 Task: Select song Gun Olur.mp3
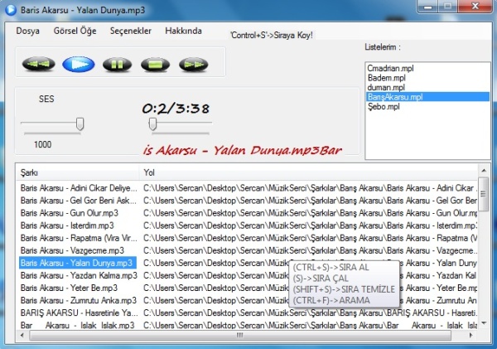coord(70,213)
